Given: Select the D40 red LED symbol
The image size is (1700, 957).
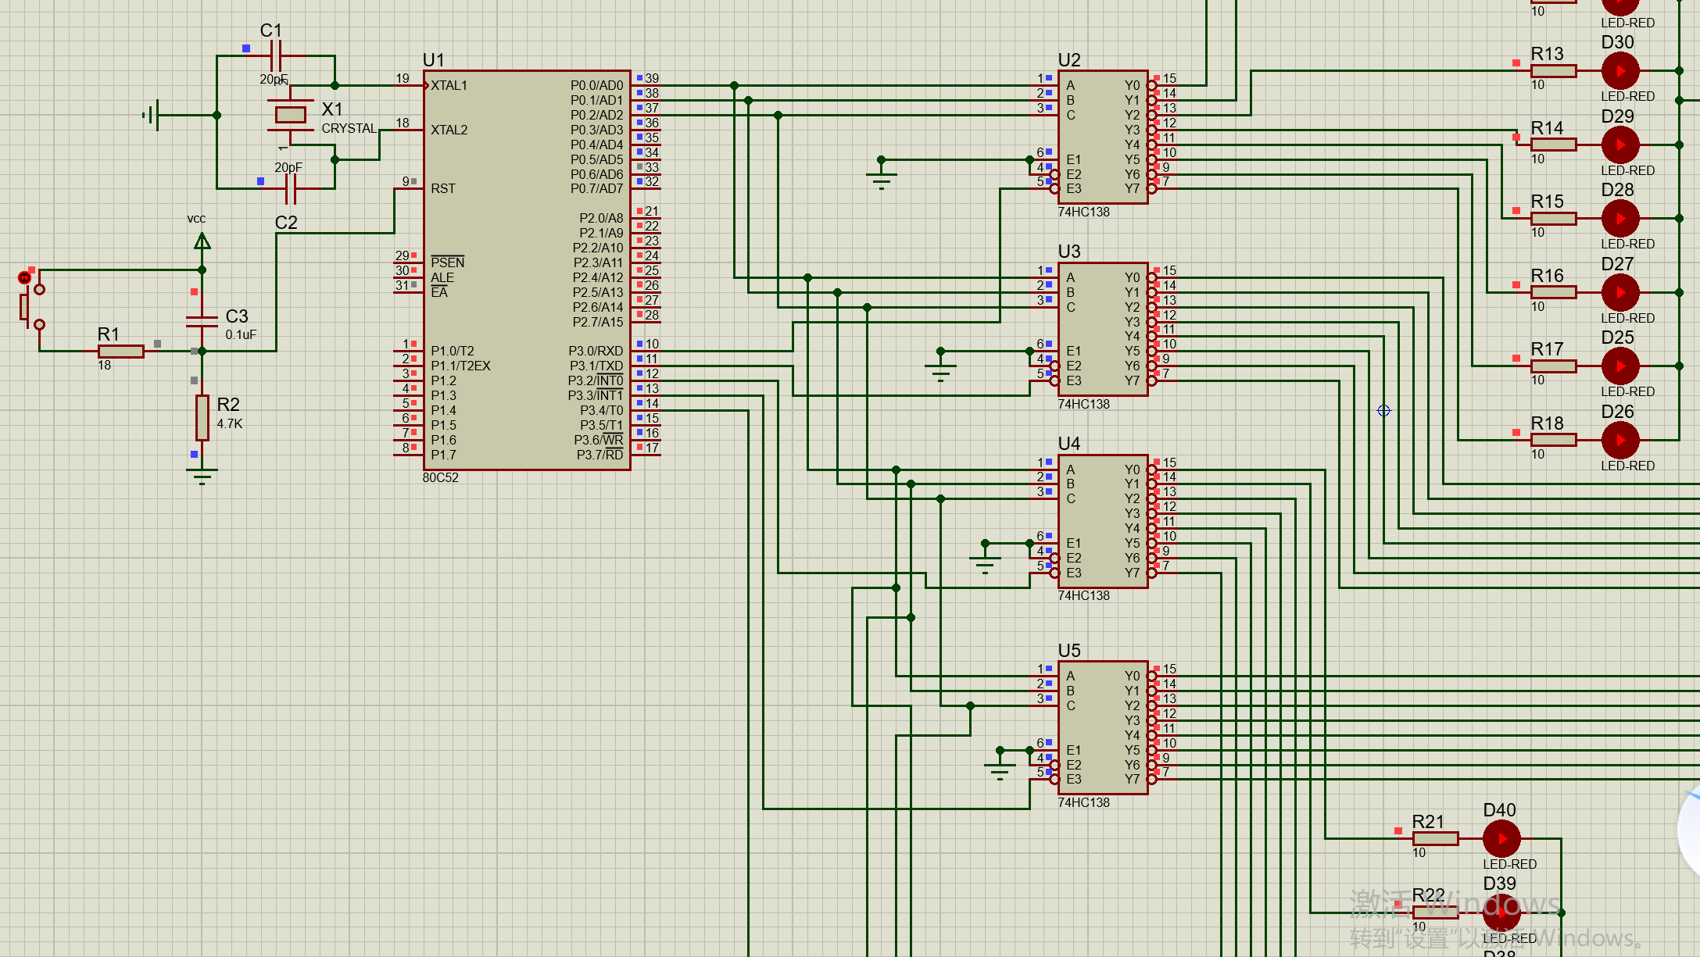Looking at the screenshot, I should [1501, 839].
